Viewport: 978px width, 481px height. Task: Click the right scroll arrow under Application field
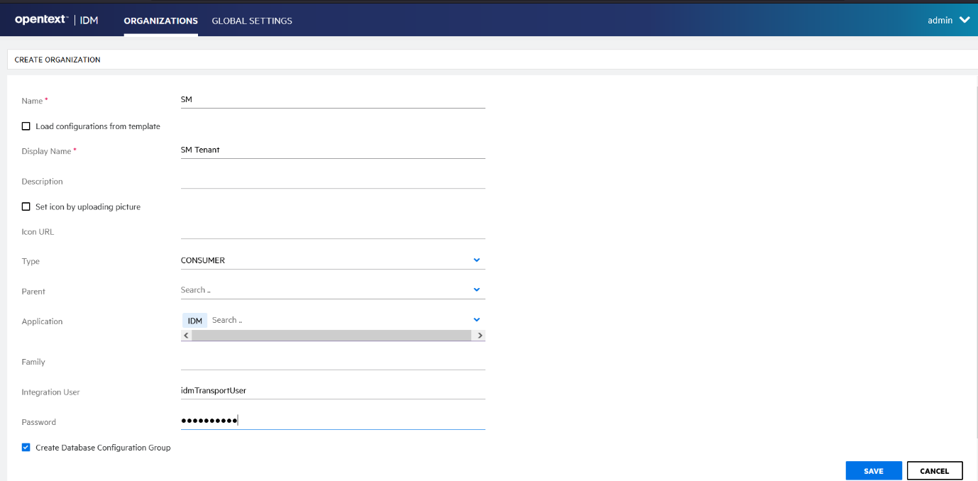pos(480,335)
